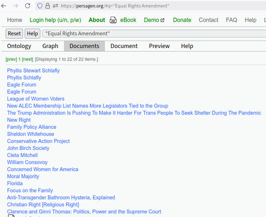Open the Phyllis Schlafly document
Image resolution: width=266 pixels, height=217 pixels.
pos(24,77)
